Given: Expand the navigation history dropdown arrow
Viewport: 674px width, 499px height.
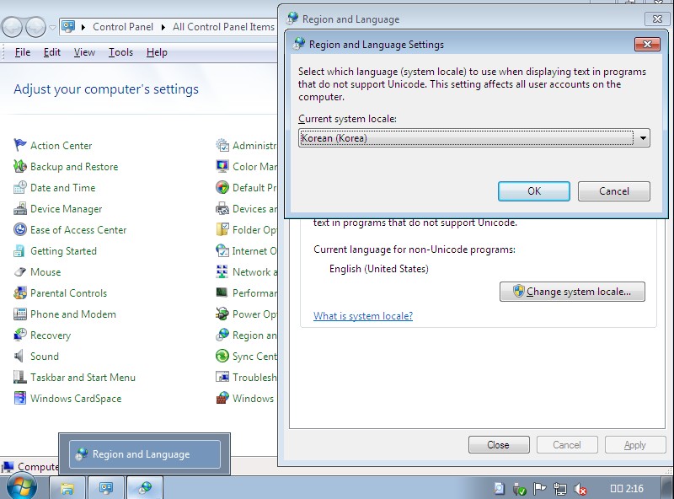Looking at the screenshot, I should click(x=52, y=28).
